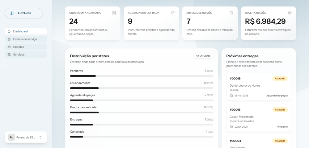This screenshot has height=148, width=309.
Task: Open the Clientes section
Action: point(26,47)
